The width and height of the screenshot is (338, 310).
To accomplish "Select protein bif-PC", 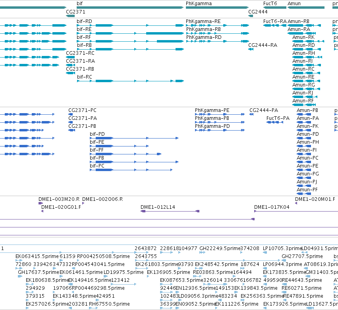I will pos(97,166).
